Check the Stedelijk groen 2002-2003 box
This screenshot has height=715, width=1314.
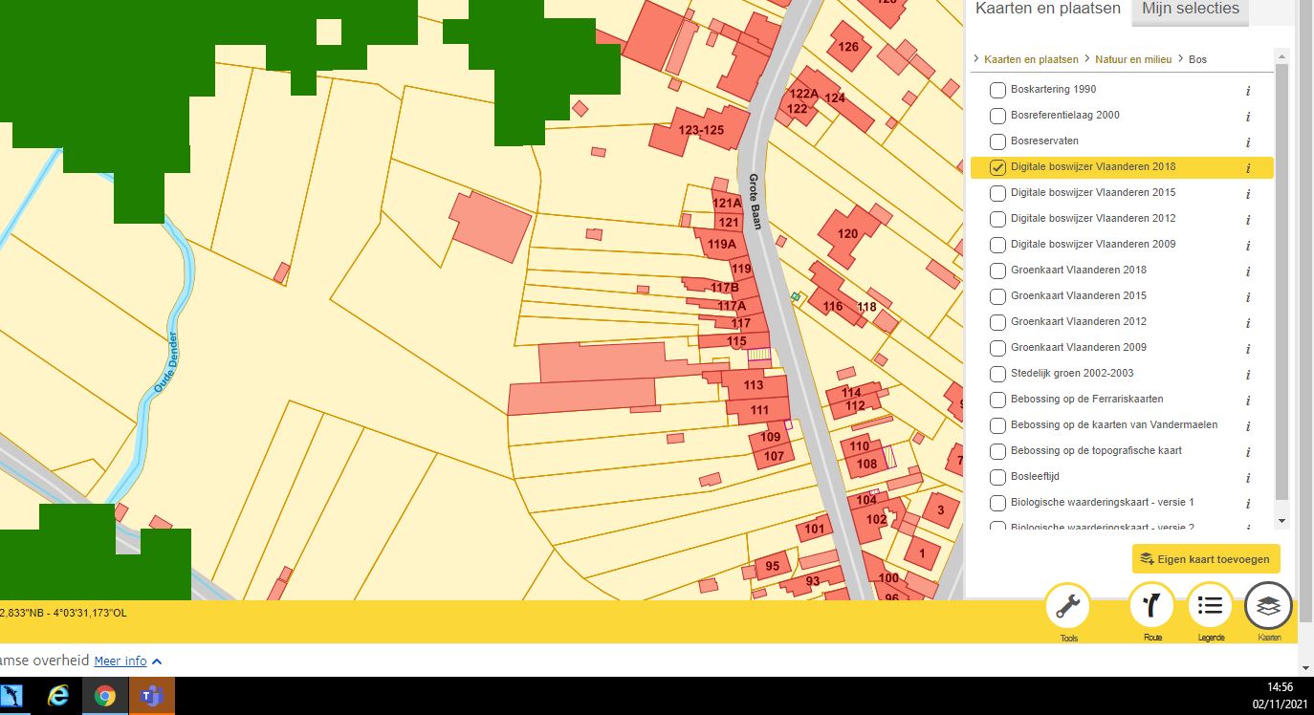click(x=997, y=374)
